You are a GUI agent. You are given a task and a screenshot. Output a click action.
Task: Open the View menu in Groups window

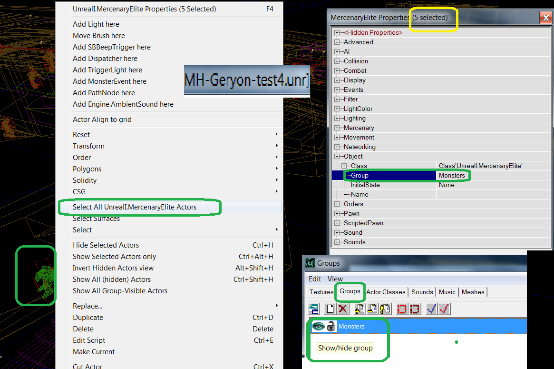[335, 279]
